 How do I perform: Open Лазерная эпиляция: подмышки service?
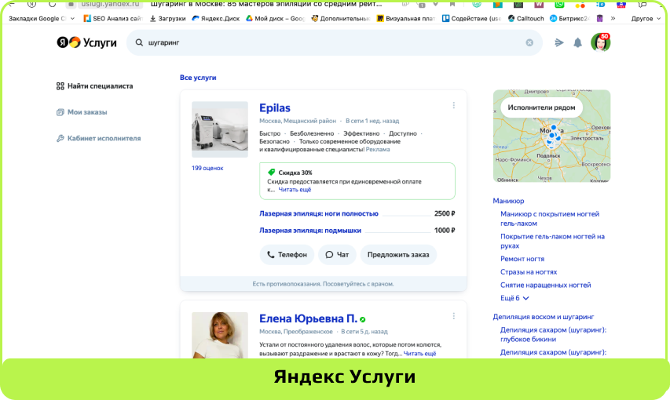coord(310,231)
